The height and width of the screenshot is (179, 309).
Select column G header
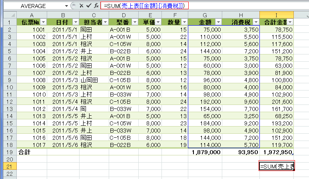[204, 14]
